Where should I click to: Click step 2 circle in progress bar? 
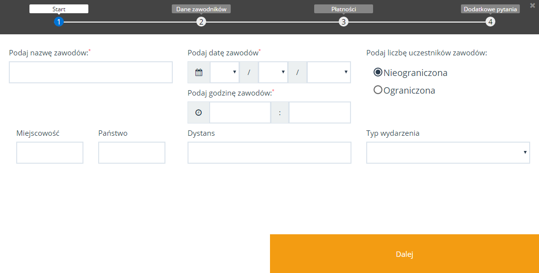tap(201, 22)
